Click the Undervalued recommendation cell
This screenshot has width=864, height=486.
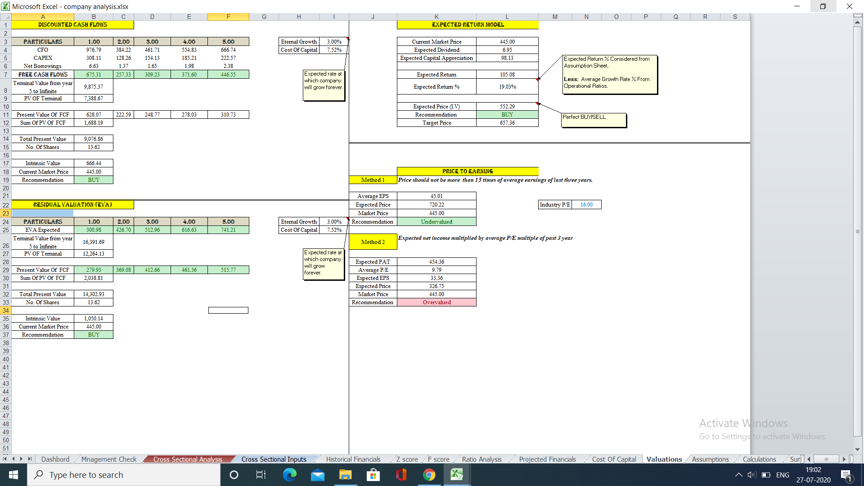pyautogui.click(x=436, y=222)
